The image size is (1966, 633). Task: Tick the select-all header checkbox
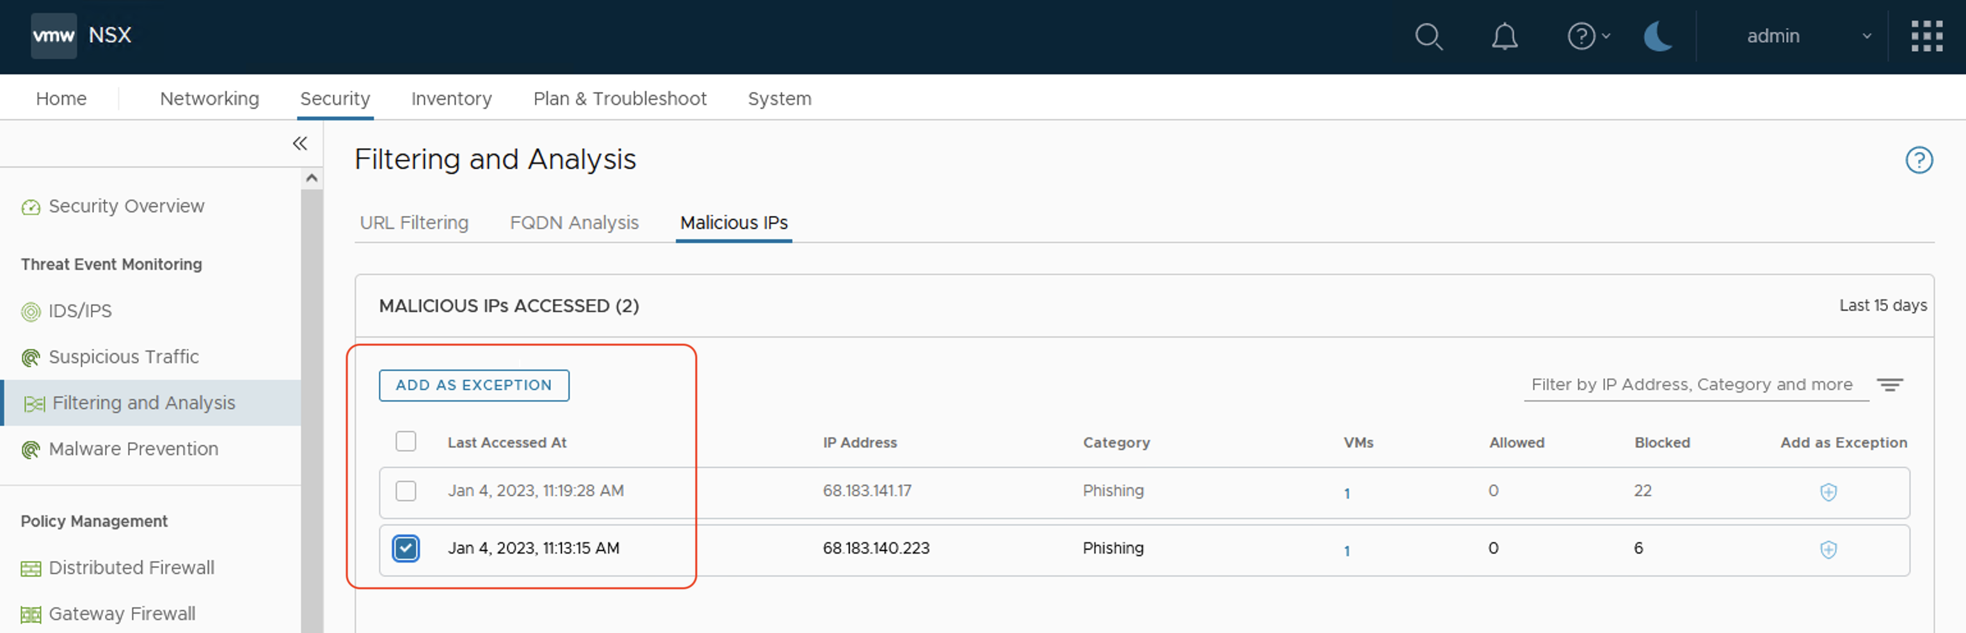[x=406, y=442]
